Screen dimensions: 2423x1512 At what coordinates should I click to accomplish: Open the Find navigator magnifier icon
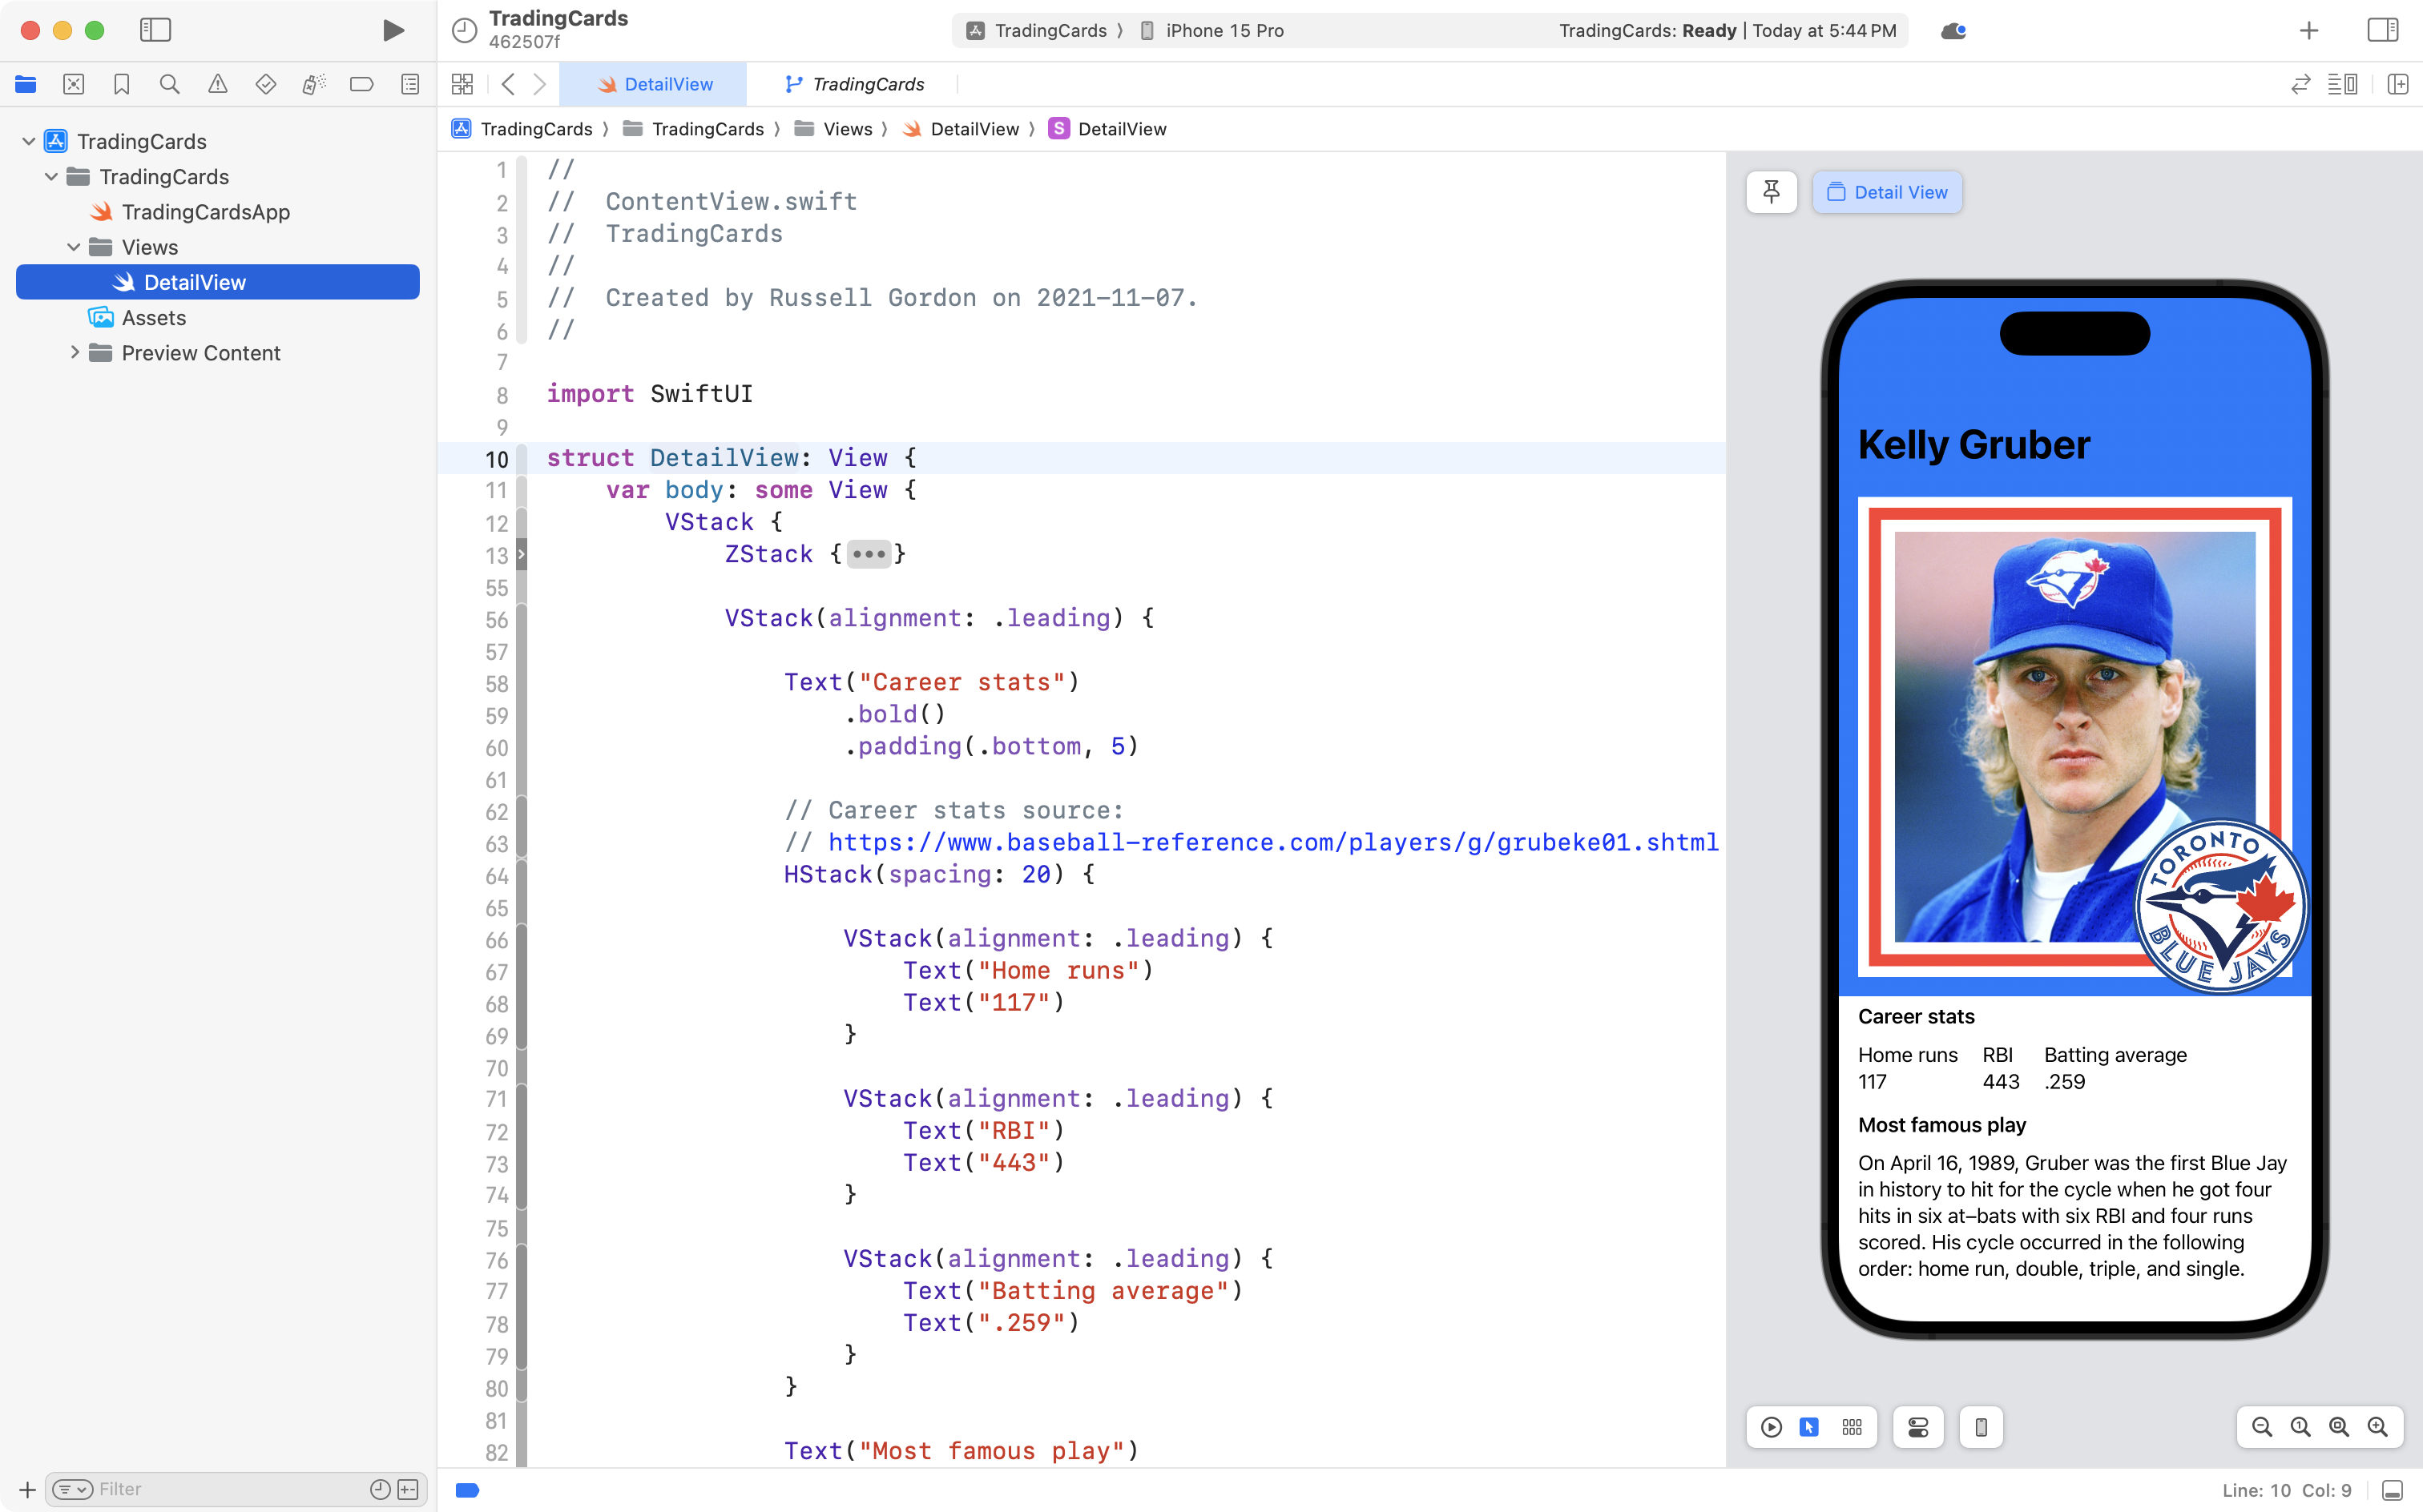point(169,84)
